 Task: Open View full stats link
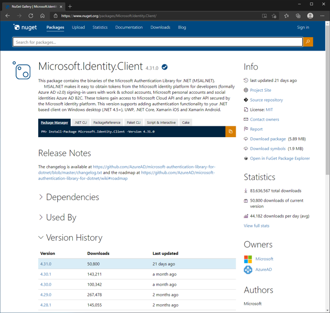coord(256,226)
